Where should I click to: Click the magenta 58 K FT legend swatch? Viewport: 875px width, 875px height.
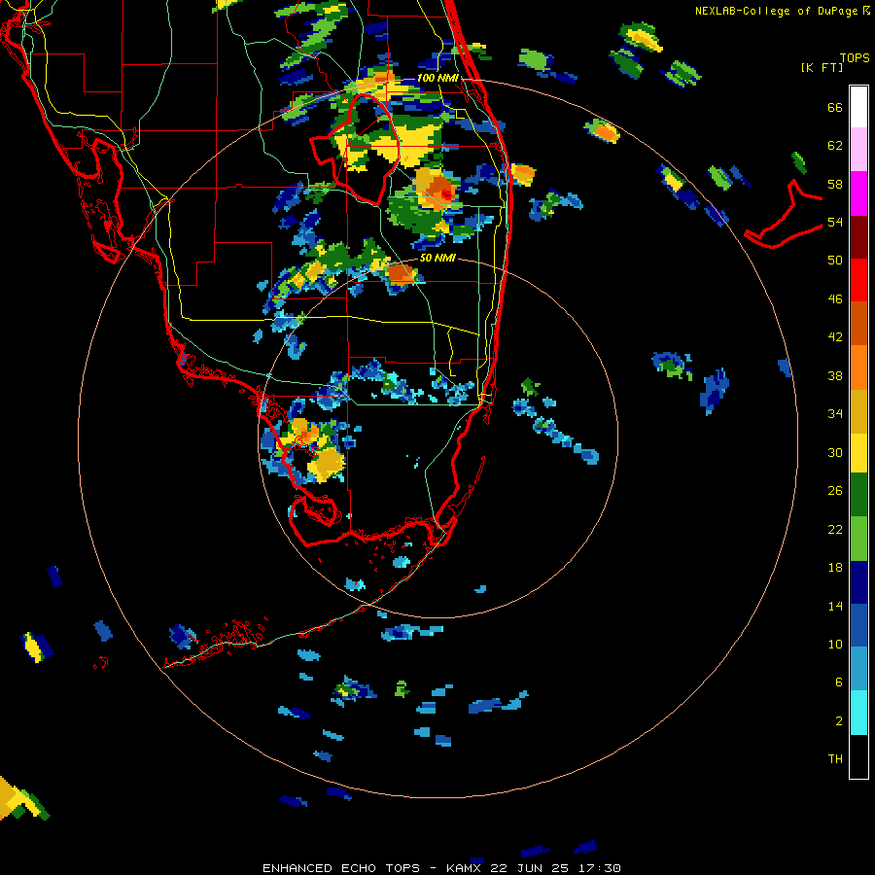click(x=858, y=193)
